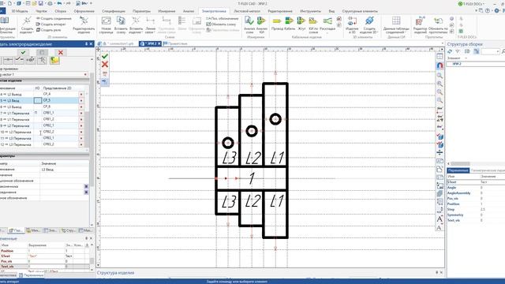Open the Структурные элементы ribbon tab
505x284 pixels.
360,11
